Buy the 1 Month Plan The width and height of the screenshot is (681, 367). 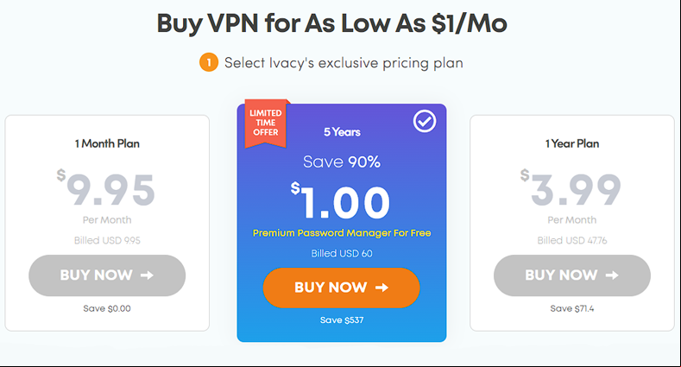[x=107, y=275]
